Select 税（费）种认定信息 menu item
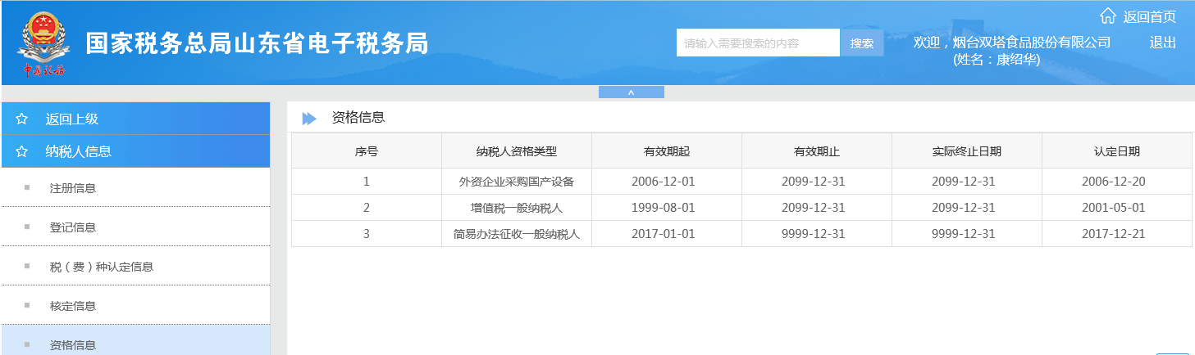Viewport: 1195px width, 355px height. (x=101, y=267)
